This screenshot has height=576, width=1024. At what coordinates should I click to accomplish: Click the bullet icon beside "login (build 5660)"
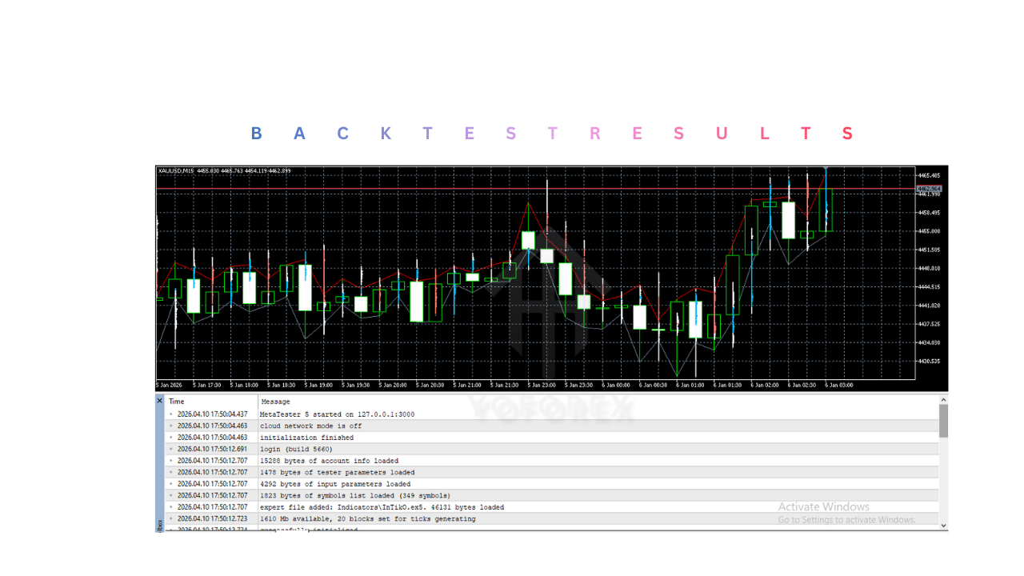click(170, 449)
